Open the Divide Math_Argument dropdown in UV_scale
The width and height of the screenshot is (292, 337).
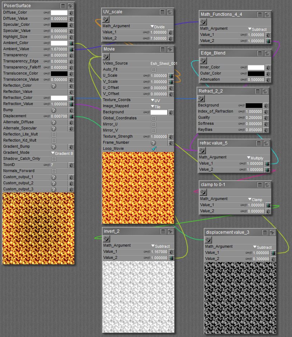[x=157, y=27]
